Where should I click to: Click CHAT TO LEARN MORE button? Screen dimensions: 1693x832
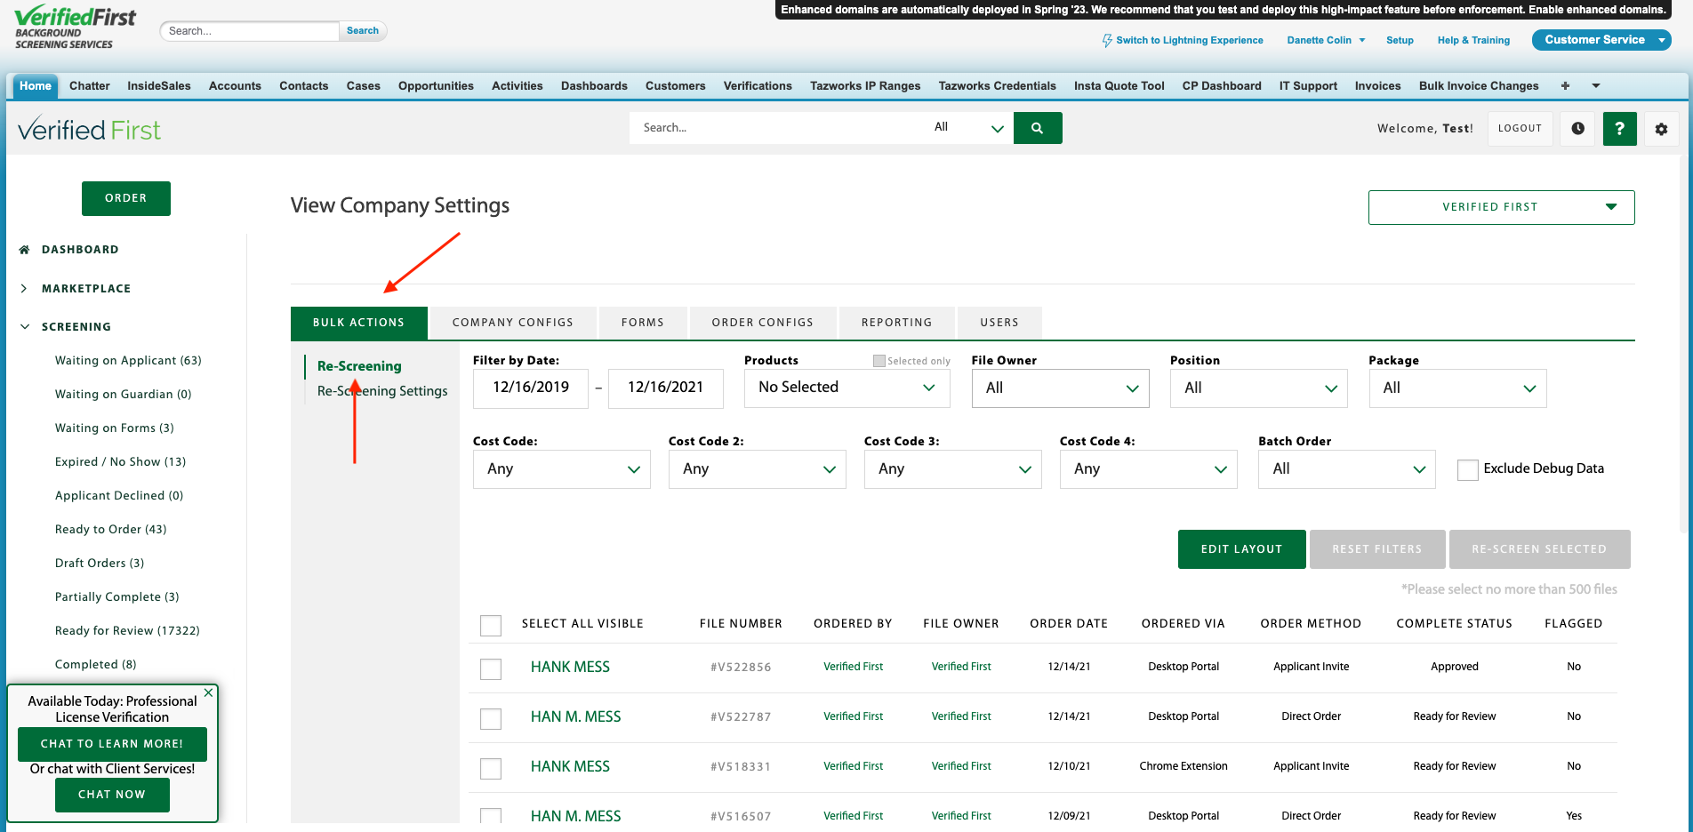pyautogui.click(x=112, y=744)
